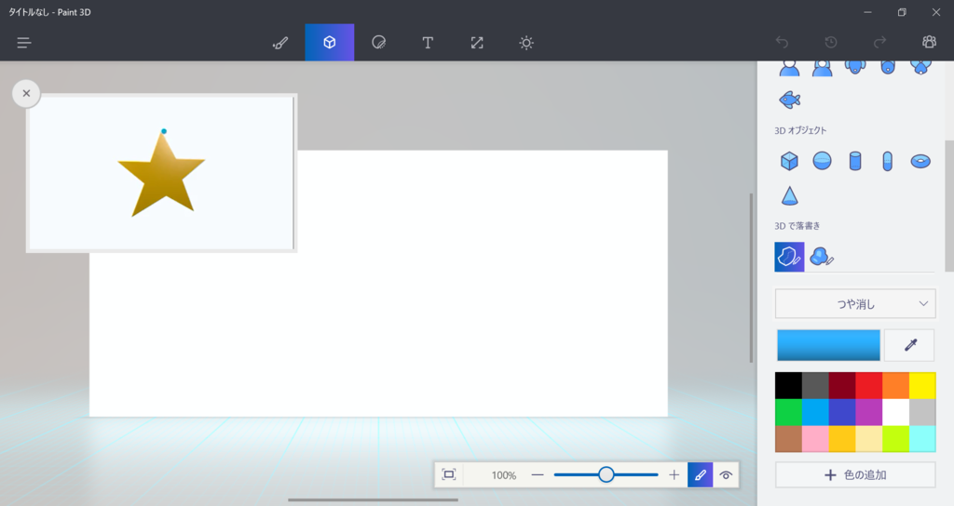The image size is (954, 506).
Task: Click the canvas horizontal scrollbar
Action: [373, 499]
